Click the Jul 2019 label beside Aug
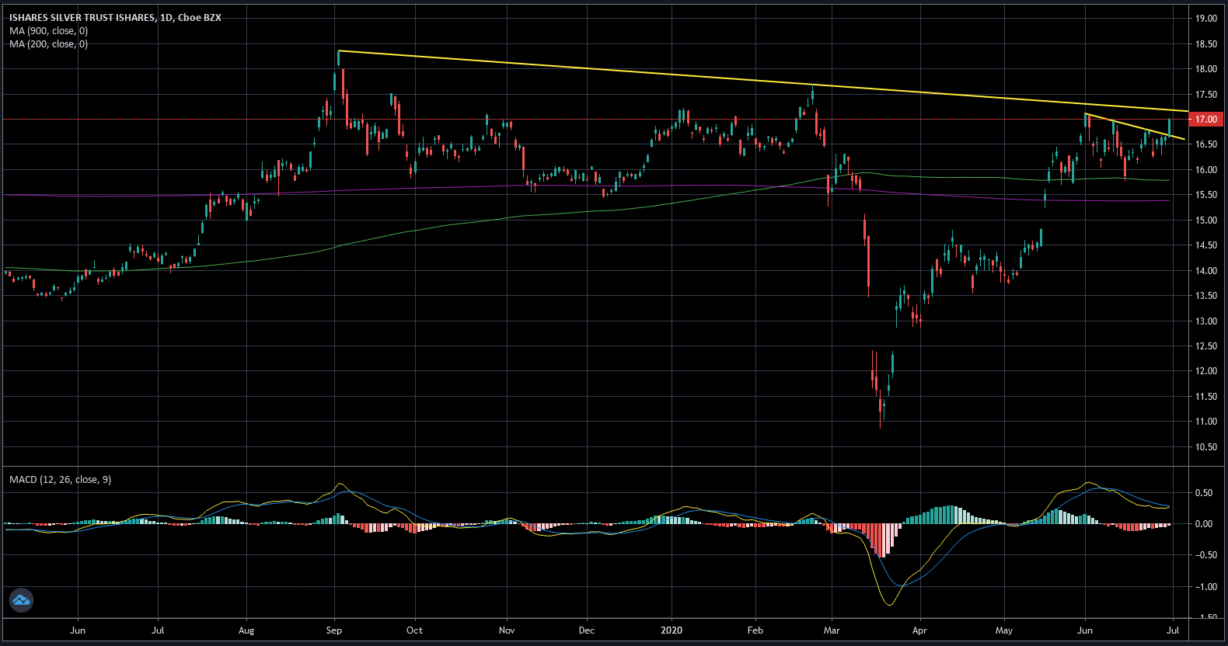This screenshot has width=1228, height=646. [x=158, y=630]
